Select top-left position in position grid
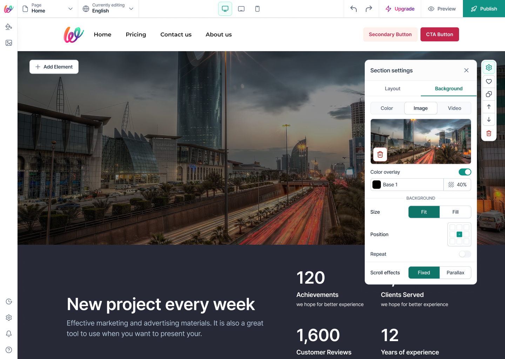This screenshot has height=359, width=505. (452, 228)
